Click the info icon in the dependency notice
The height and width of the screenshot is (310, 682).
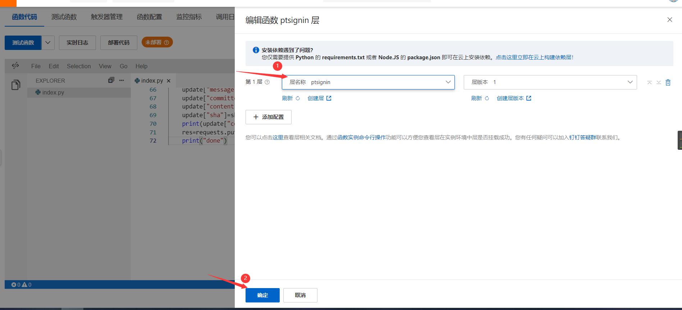(256, 50)
